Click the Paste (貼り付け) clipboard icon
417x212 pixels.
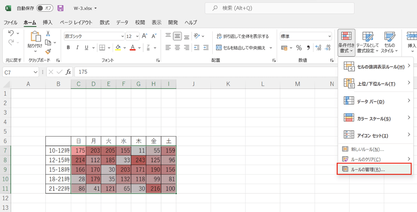click(35, 37)
